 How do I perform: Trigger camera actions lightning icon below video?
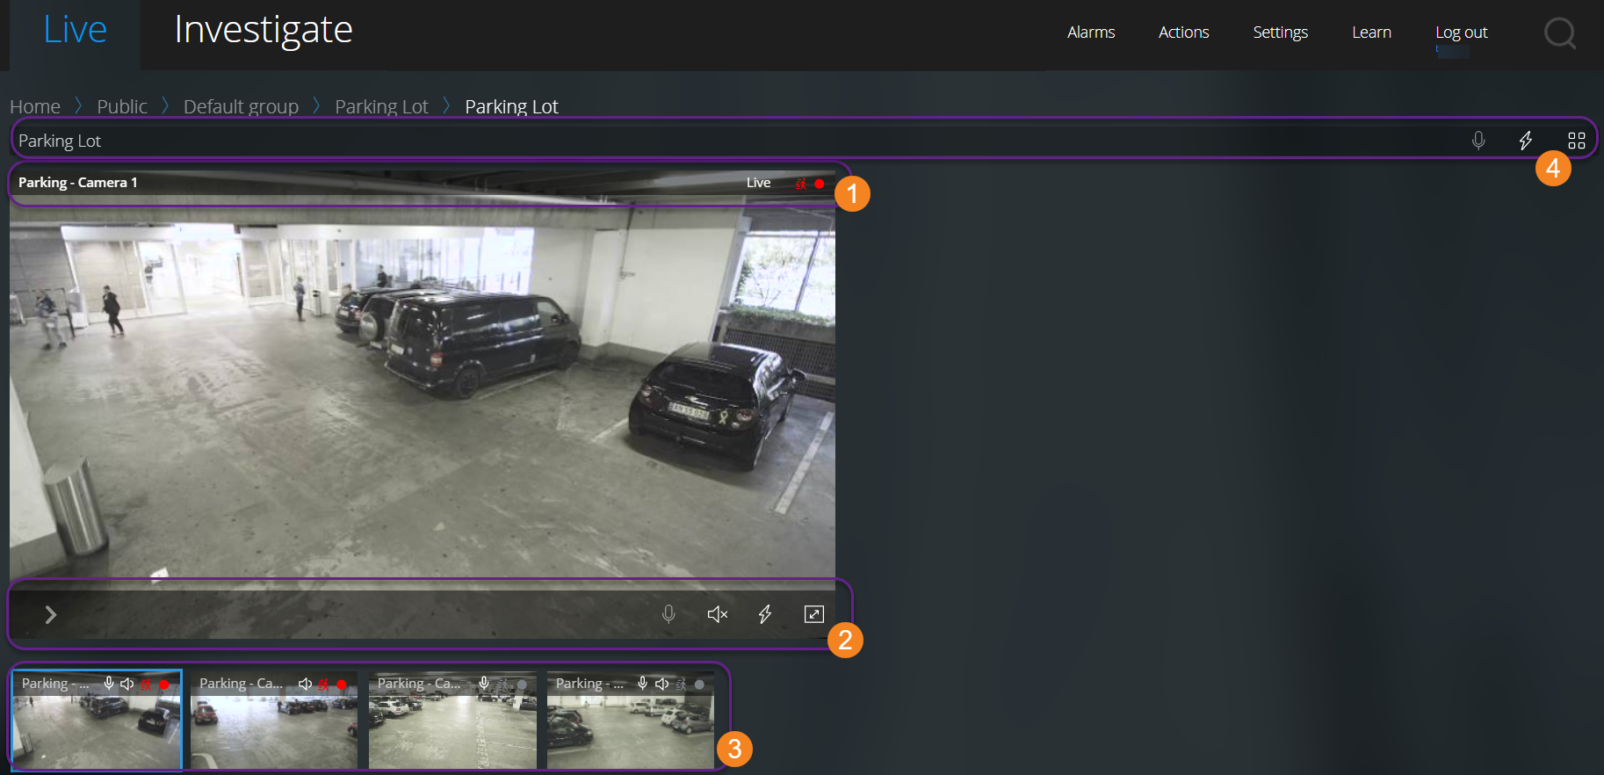(765, 614)
